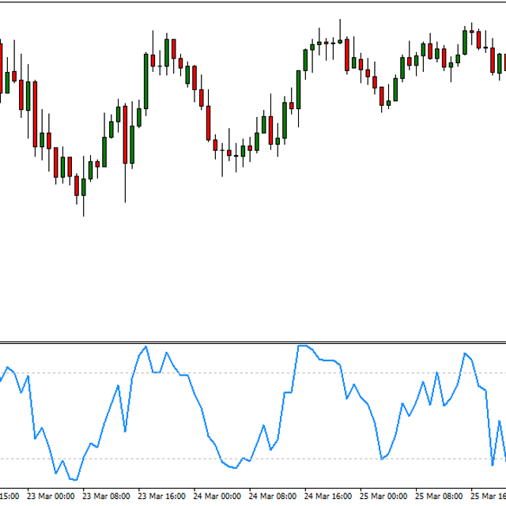Click the 23 Mar 08:00 time axis label
506x506 pixels.
point(106,497)
